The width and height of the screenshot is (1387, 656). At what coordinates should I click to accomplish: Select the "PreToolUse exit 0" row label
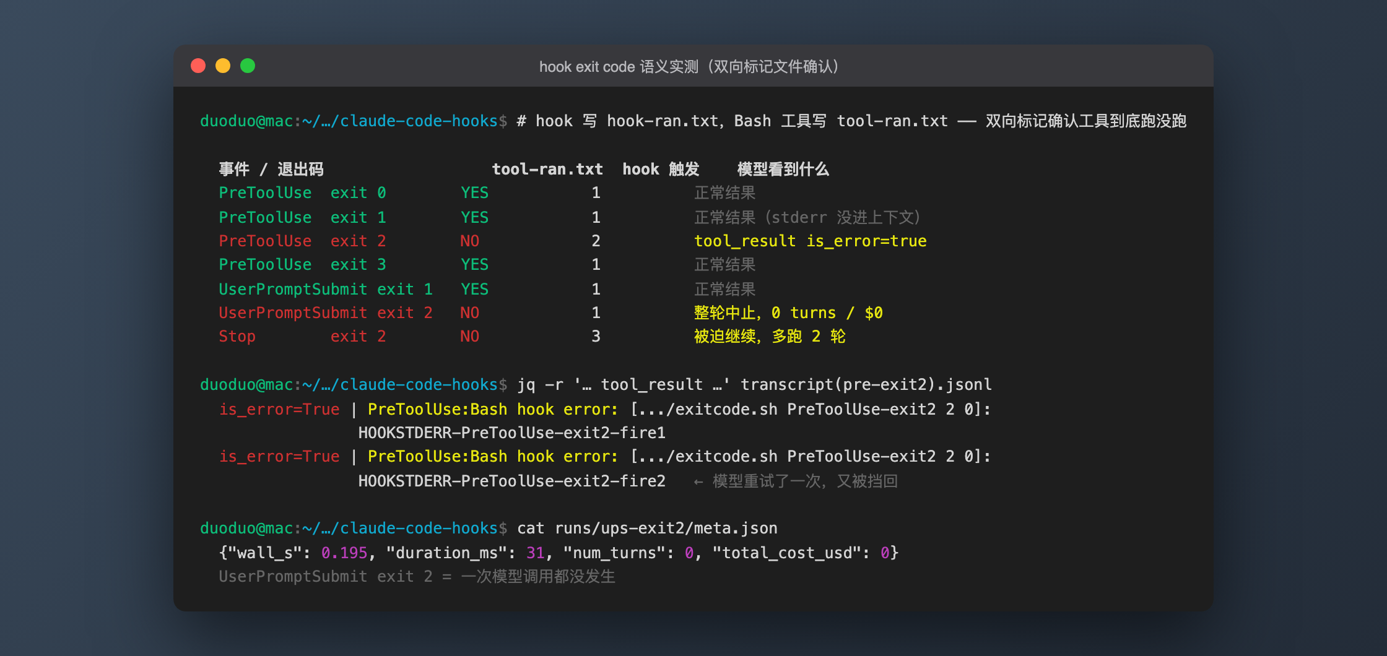click(302, 192)
